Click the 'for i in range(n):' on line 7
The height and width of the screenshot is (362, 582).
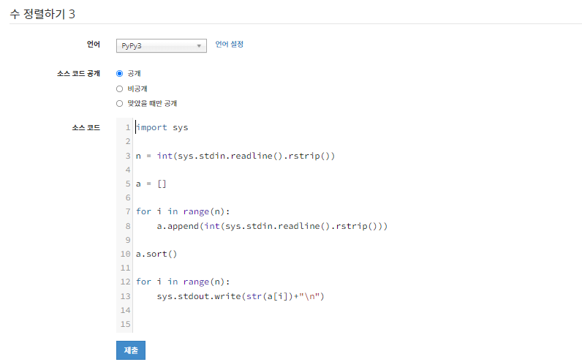(x=183, y=211)
